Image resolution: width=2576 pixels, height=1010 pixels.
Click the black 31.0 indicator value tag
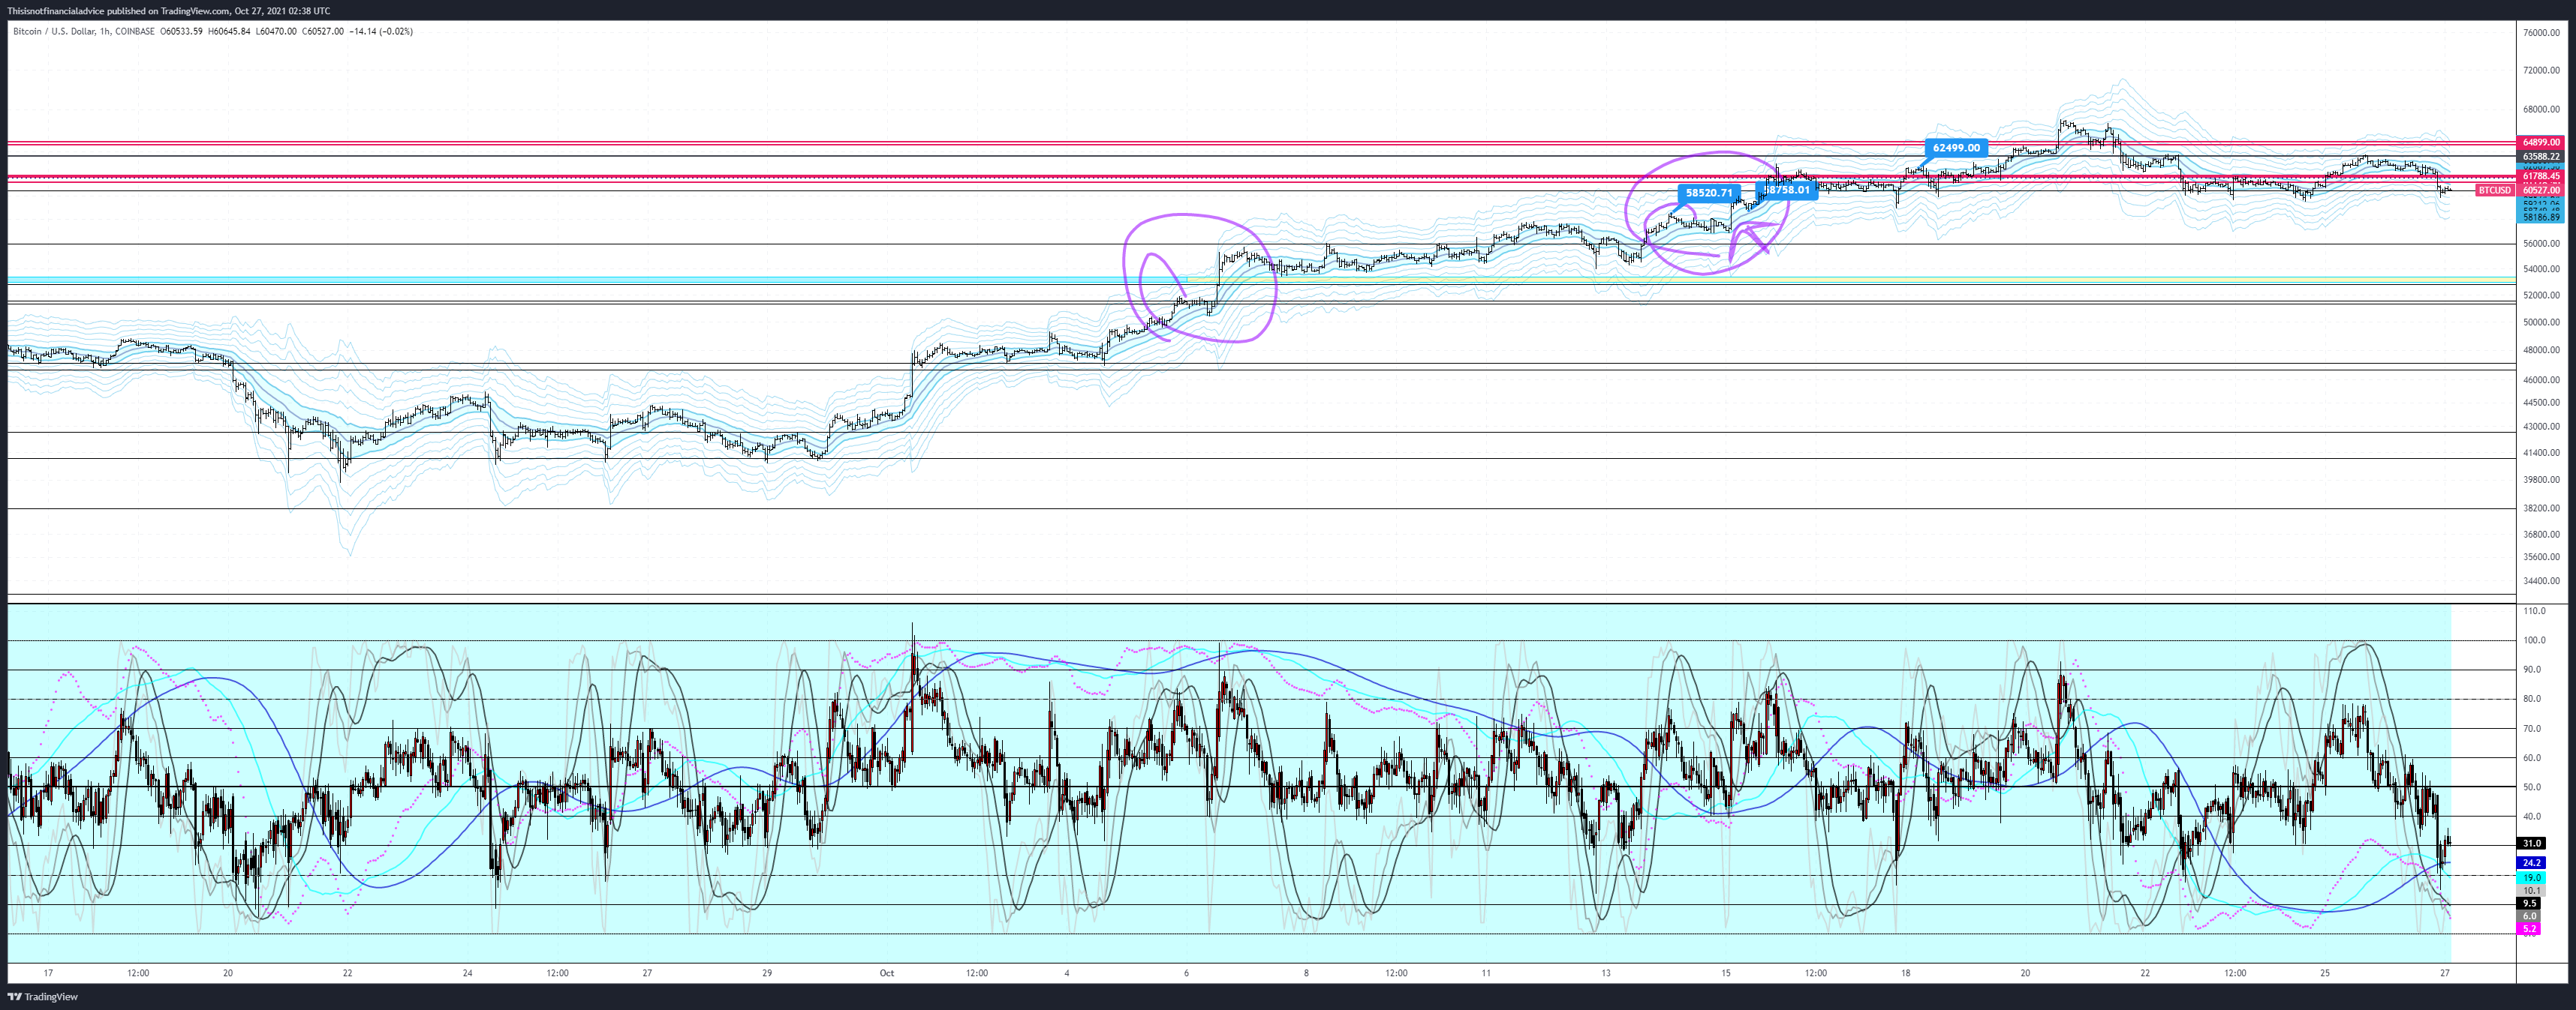pyautogui.click(x=2531, y=844)
